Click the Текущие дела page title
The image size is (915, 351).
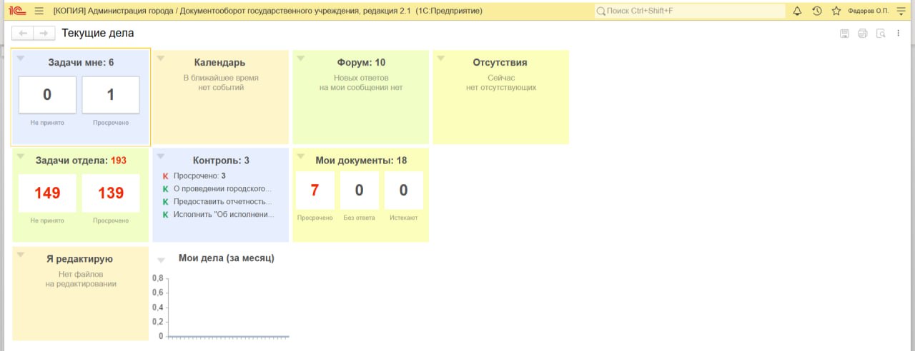tap(98, 34)
